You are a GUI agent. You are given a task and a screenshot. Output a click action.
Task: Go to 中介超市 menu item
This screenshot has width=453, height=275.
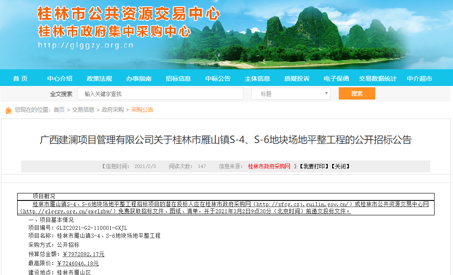tap(419, 79)
